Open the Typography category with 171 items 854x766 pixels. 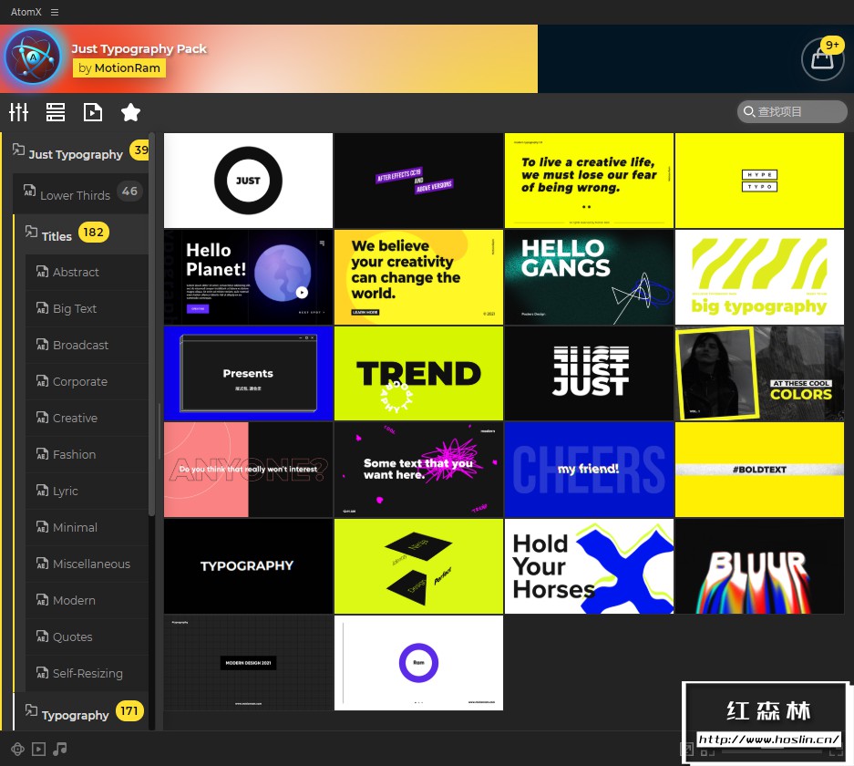pyautogui.click(x=80, y=712)
